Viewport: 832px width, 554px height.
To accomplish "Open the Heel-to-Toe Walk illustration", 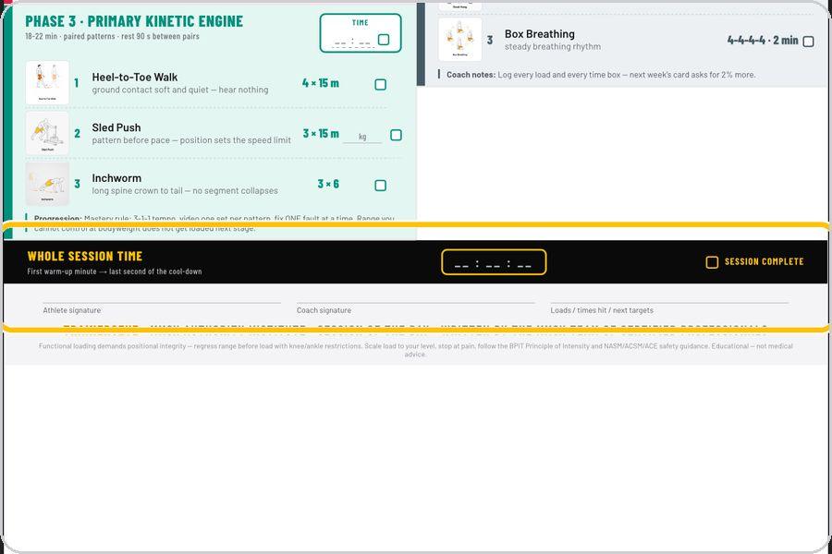I will coord(47,83).
